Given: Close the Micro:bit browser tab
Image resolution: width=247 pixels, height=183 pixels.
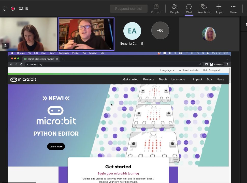Looking at the screenshot, I should pos(57,59).
